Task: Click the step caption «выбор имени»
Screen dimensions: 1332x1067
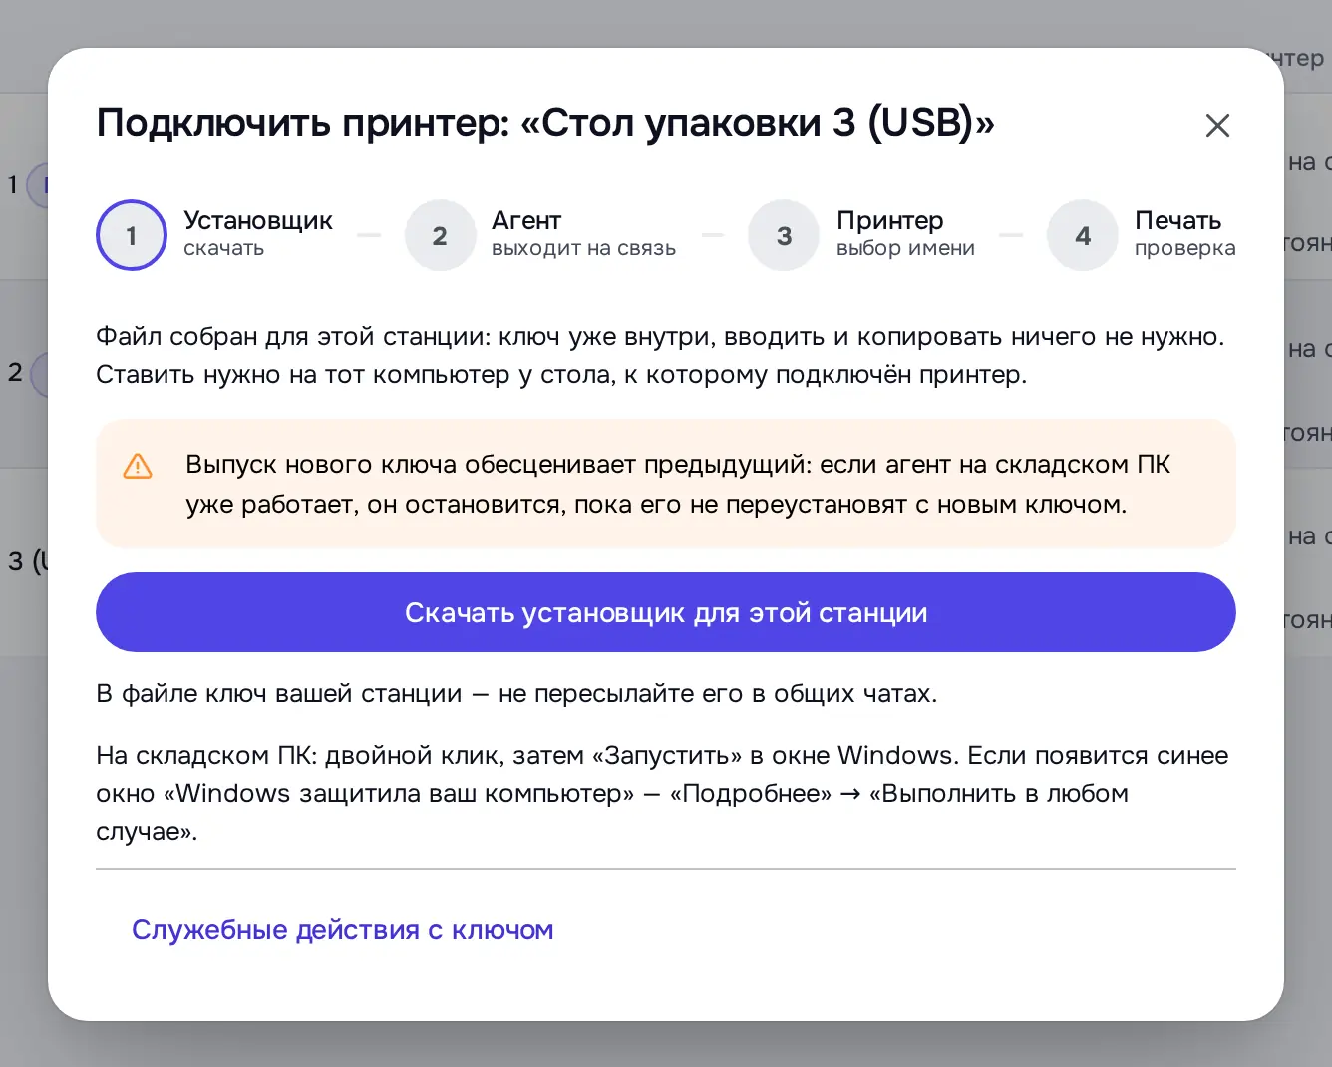Action: [905, 249]
